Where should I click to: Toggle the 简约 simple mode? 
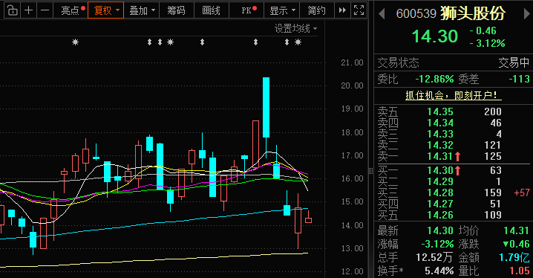(x=316, y=10)
